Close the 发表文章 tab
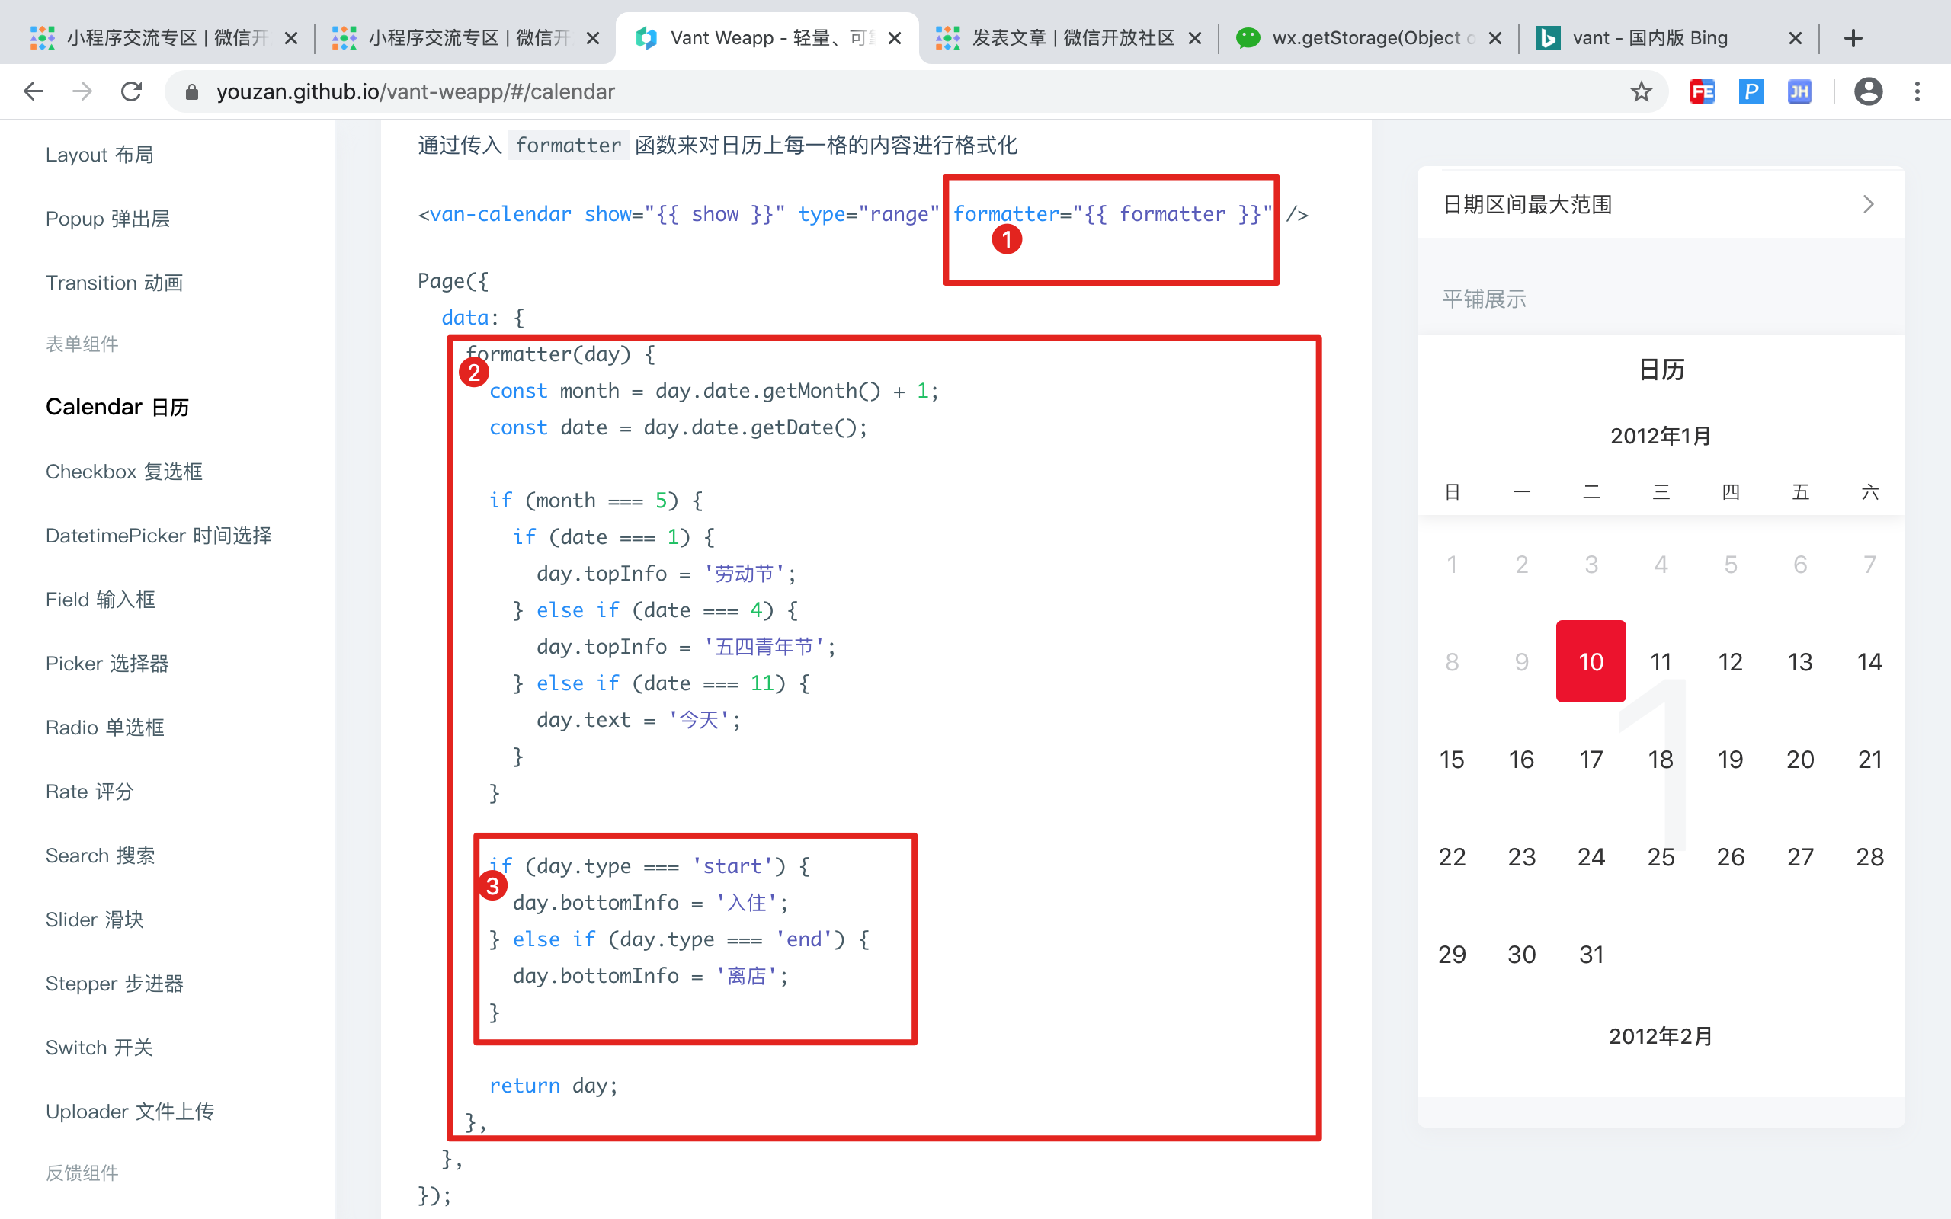This screenshot has width=1951, height=1219. tap(1195, 38)
